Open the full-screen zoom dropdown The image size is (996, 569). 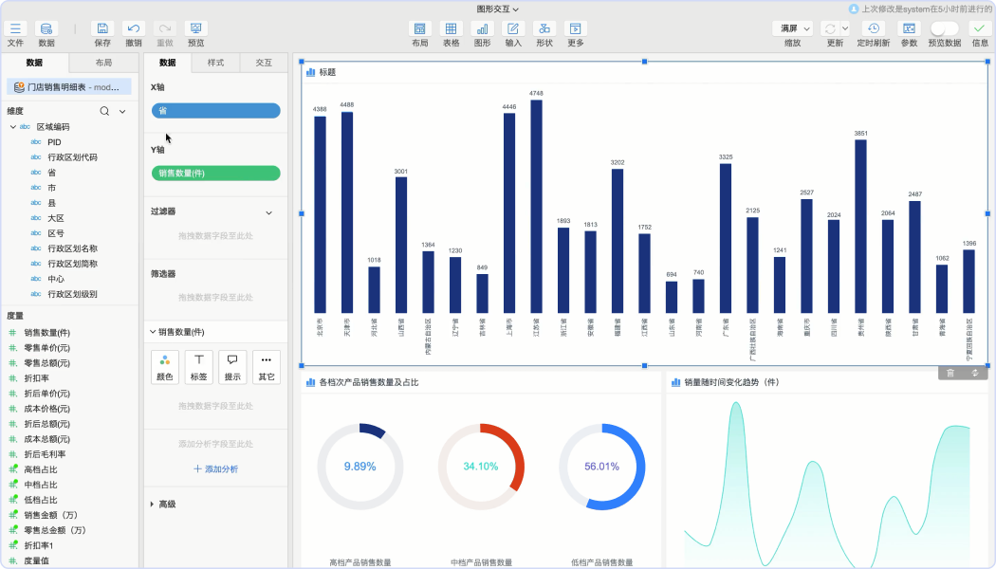coord(792,28)
